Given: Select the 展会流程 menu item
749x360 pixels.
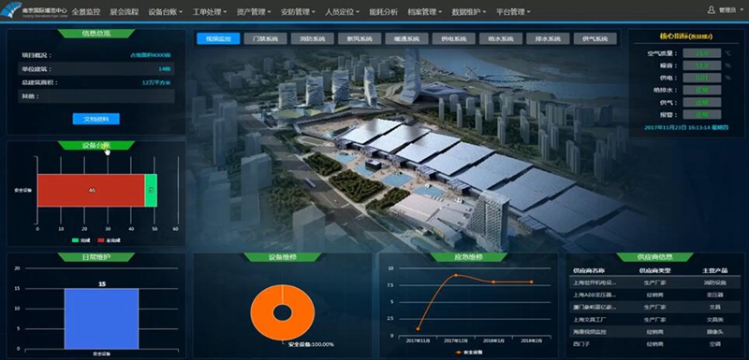Looking at the screenshot, I should tap(125, 11).
